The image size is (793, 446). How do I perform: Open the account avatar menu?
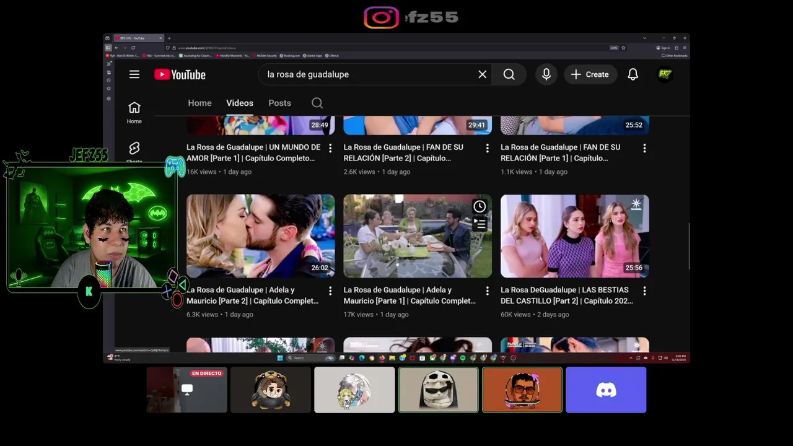click(x=665, y=74)
